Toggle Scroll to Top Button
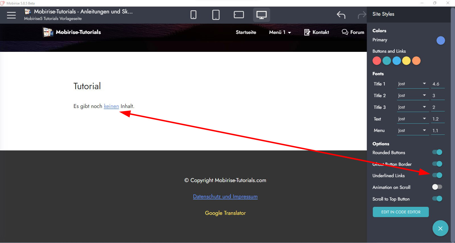The width and height of the screenshot is (455, 243). 437,199
